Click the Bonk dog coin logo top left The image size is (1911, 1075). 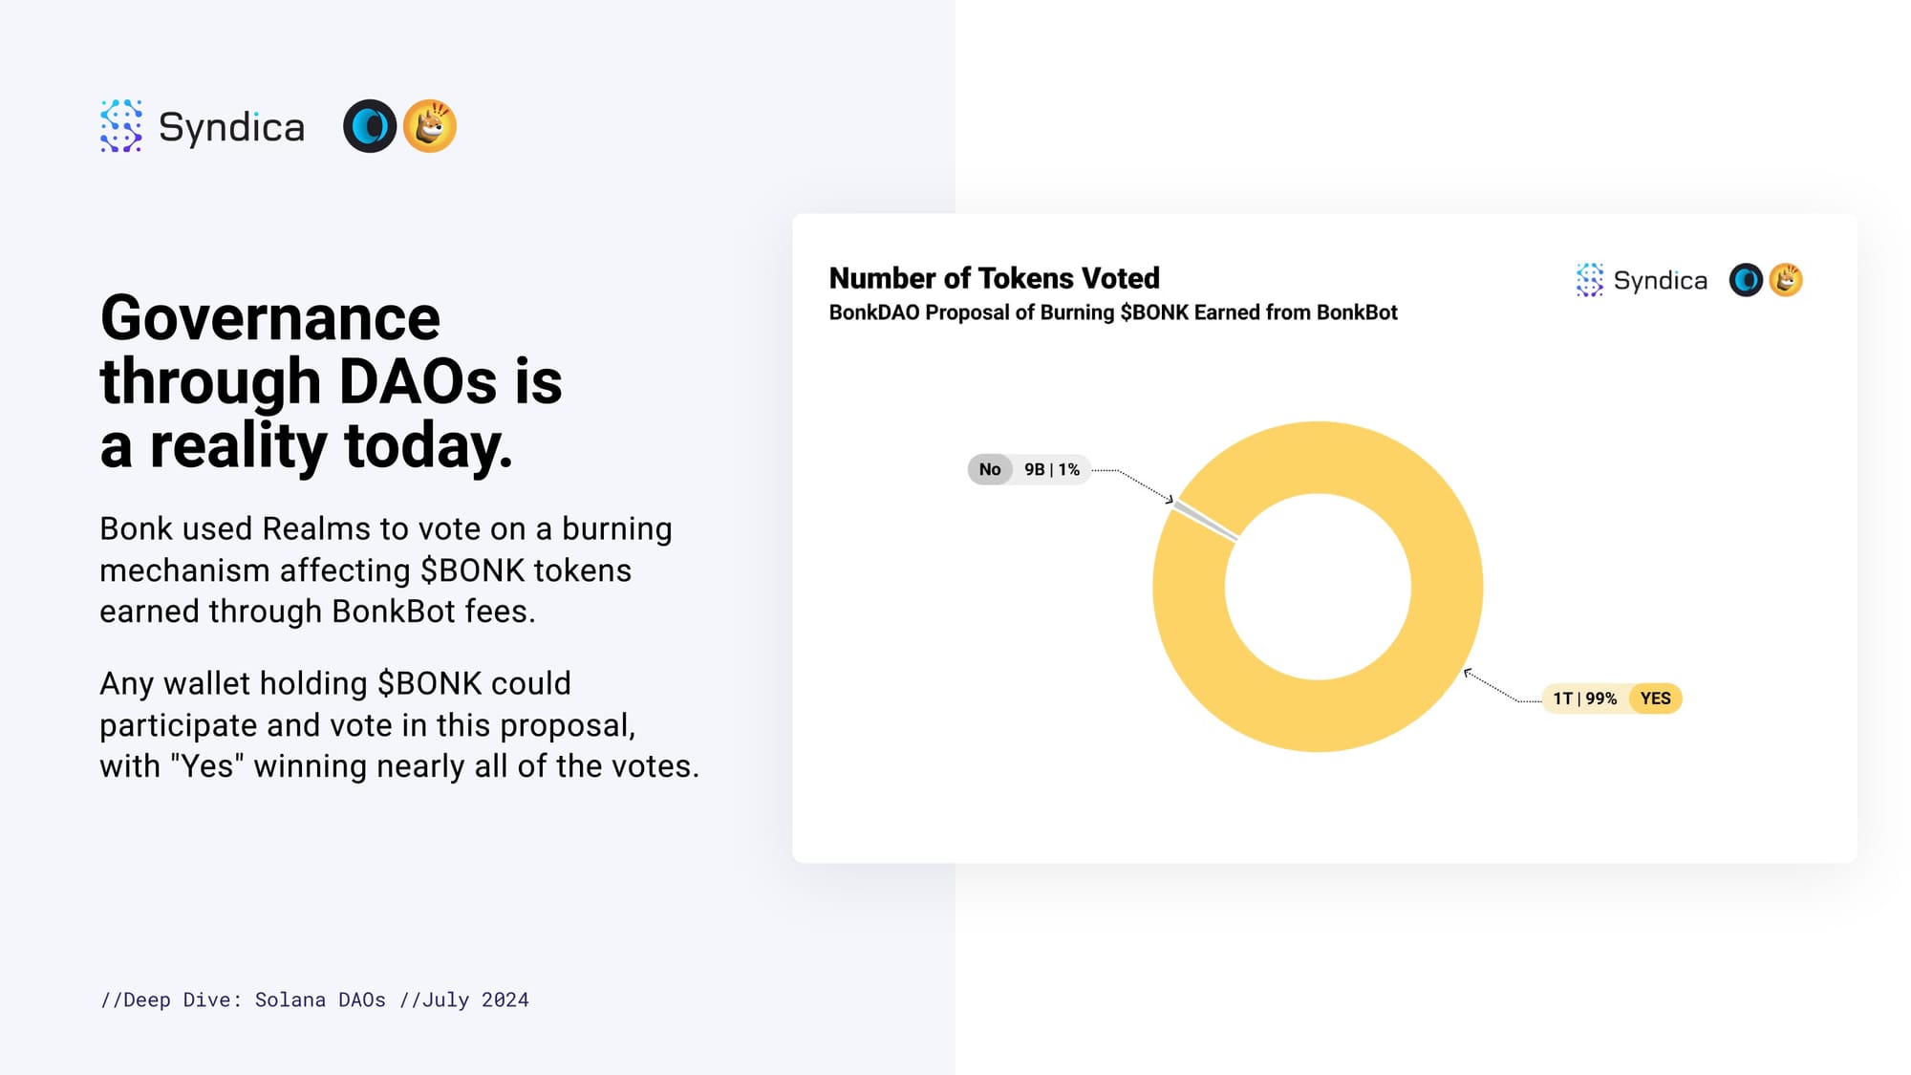(x=430, y=126)
